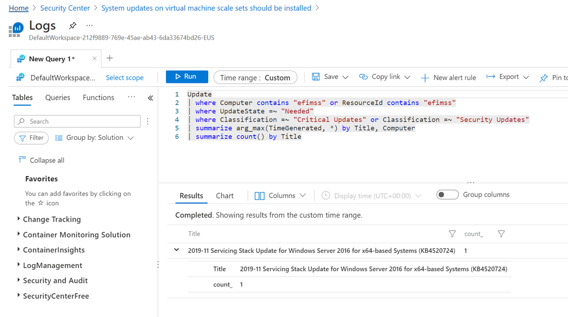Pin the Logs blade with pushpin icon

coord(72,26)
